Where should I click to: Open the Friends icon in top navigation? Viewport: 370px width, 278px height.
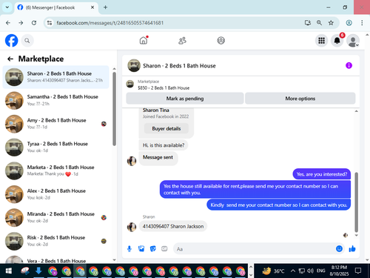tap(182, 41)
